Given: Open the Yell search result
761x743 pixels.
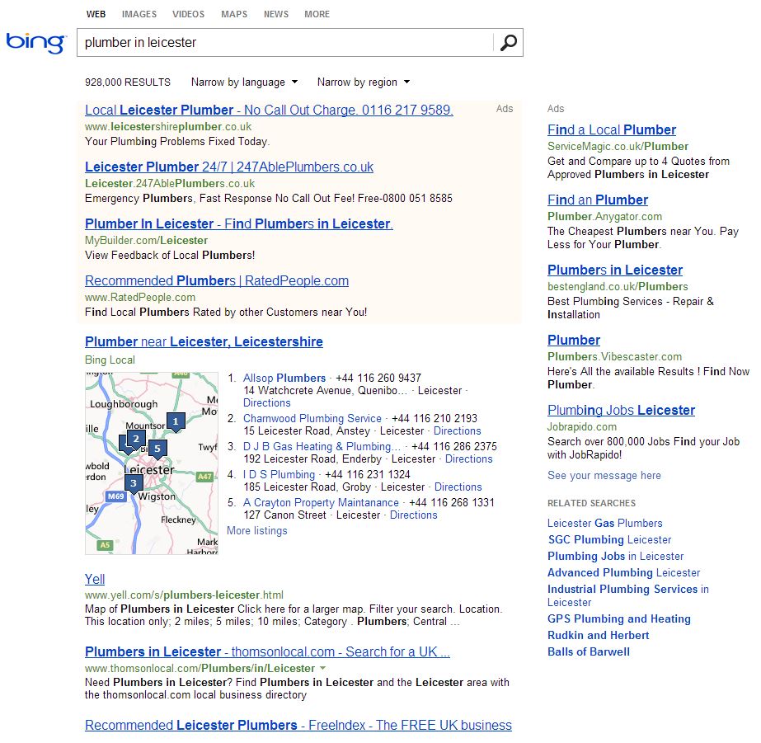Looking at the screenshot, I should 95,579.
